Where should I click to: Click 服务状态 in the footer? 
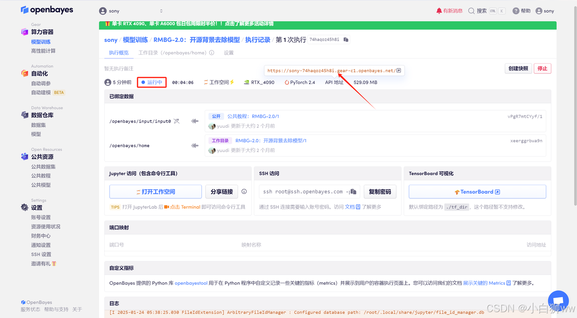pyautogui.click(x=30, y=309)
